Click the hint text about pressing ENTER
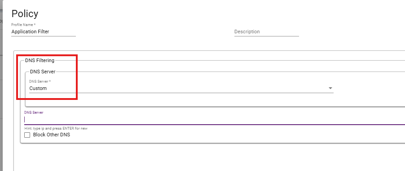405x171 pixels. point(56,128)
